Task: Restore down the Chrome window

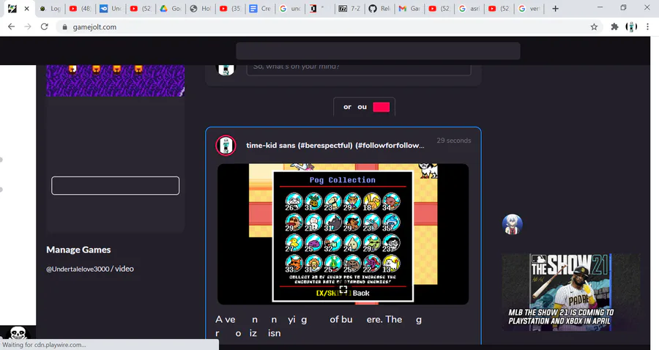Action: 623,7
